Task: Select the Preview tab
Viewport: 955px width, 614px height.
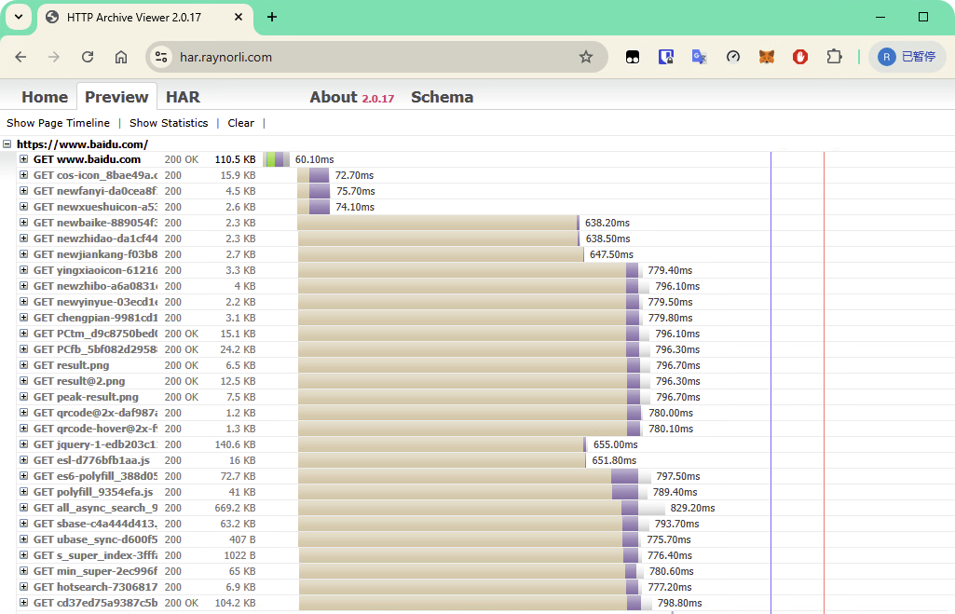Action: (116, 97)
